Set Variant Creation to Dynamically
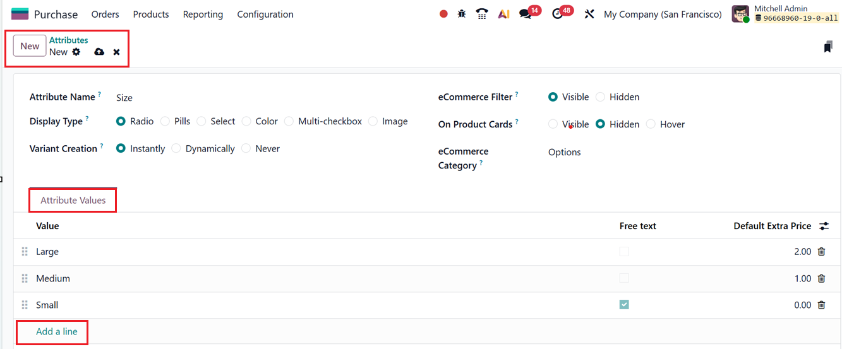Image resolution: width=842 pixels, height=349 pixels. point(176,149)
